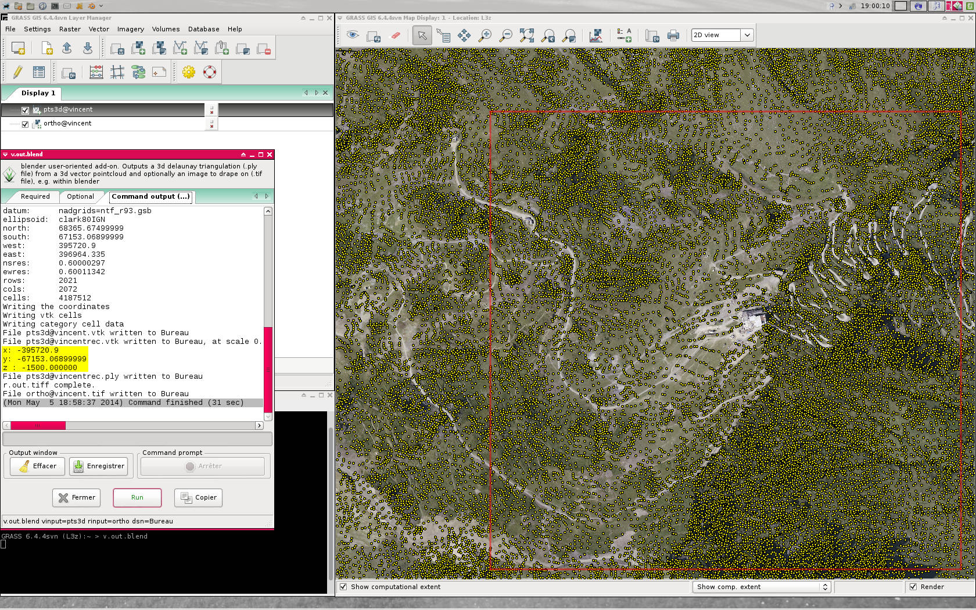Switch to the Optional tab
The image size is (976, 610).
pos(80,196)
